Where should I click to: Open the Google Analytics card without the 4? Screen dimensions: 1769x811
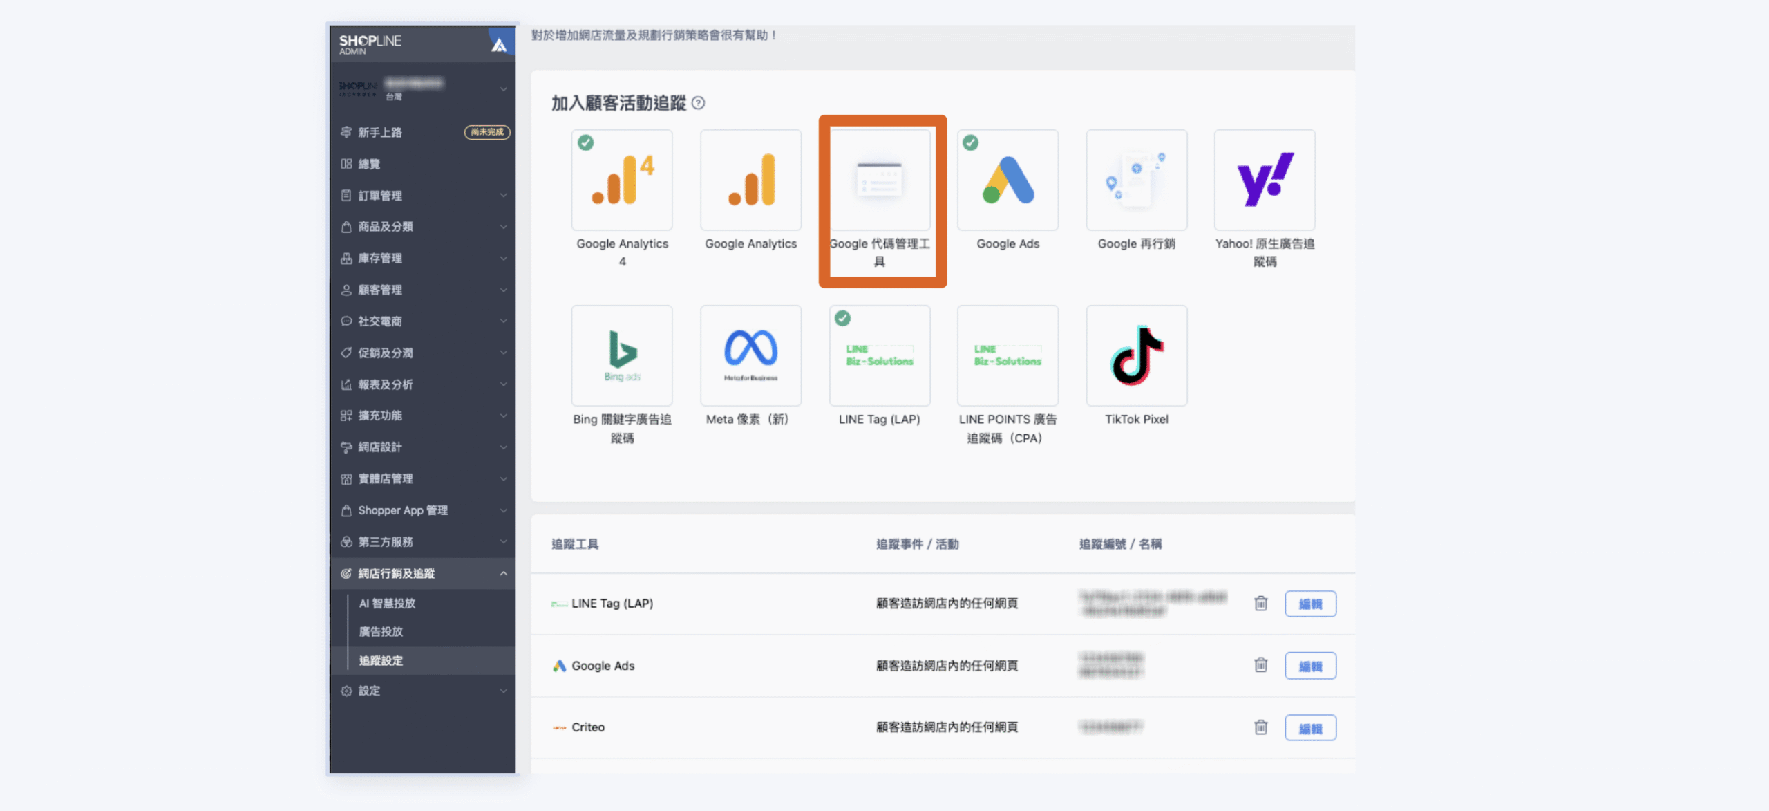750,180
